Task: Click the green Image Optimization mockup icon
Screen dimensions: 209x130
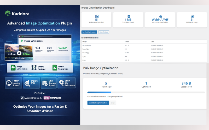Action: (22, 41)
